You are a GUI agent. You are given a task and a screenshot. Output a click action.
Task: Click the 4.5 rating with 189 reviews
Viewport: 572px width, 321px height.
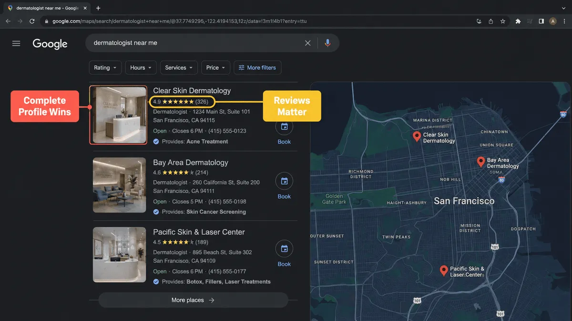click(181, 242)
